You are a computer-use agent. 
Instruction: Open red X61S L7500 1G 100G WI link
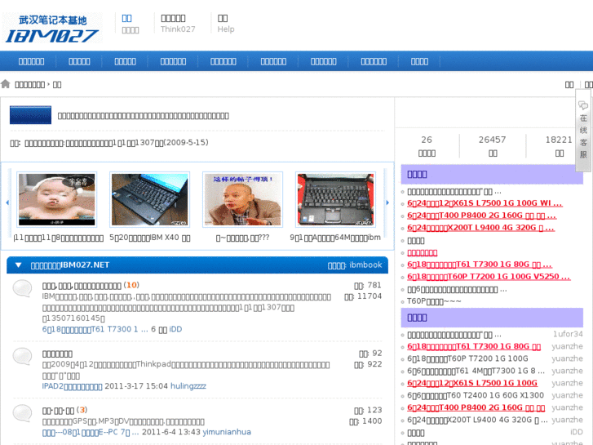point(485,203)
